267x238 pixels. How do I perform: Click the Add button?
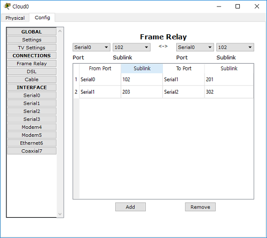[130, 207]
